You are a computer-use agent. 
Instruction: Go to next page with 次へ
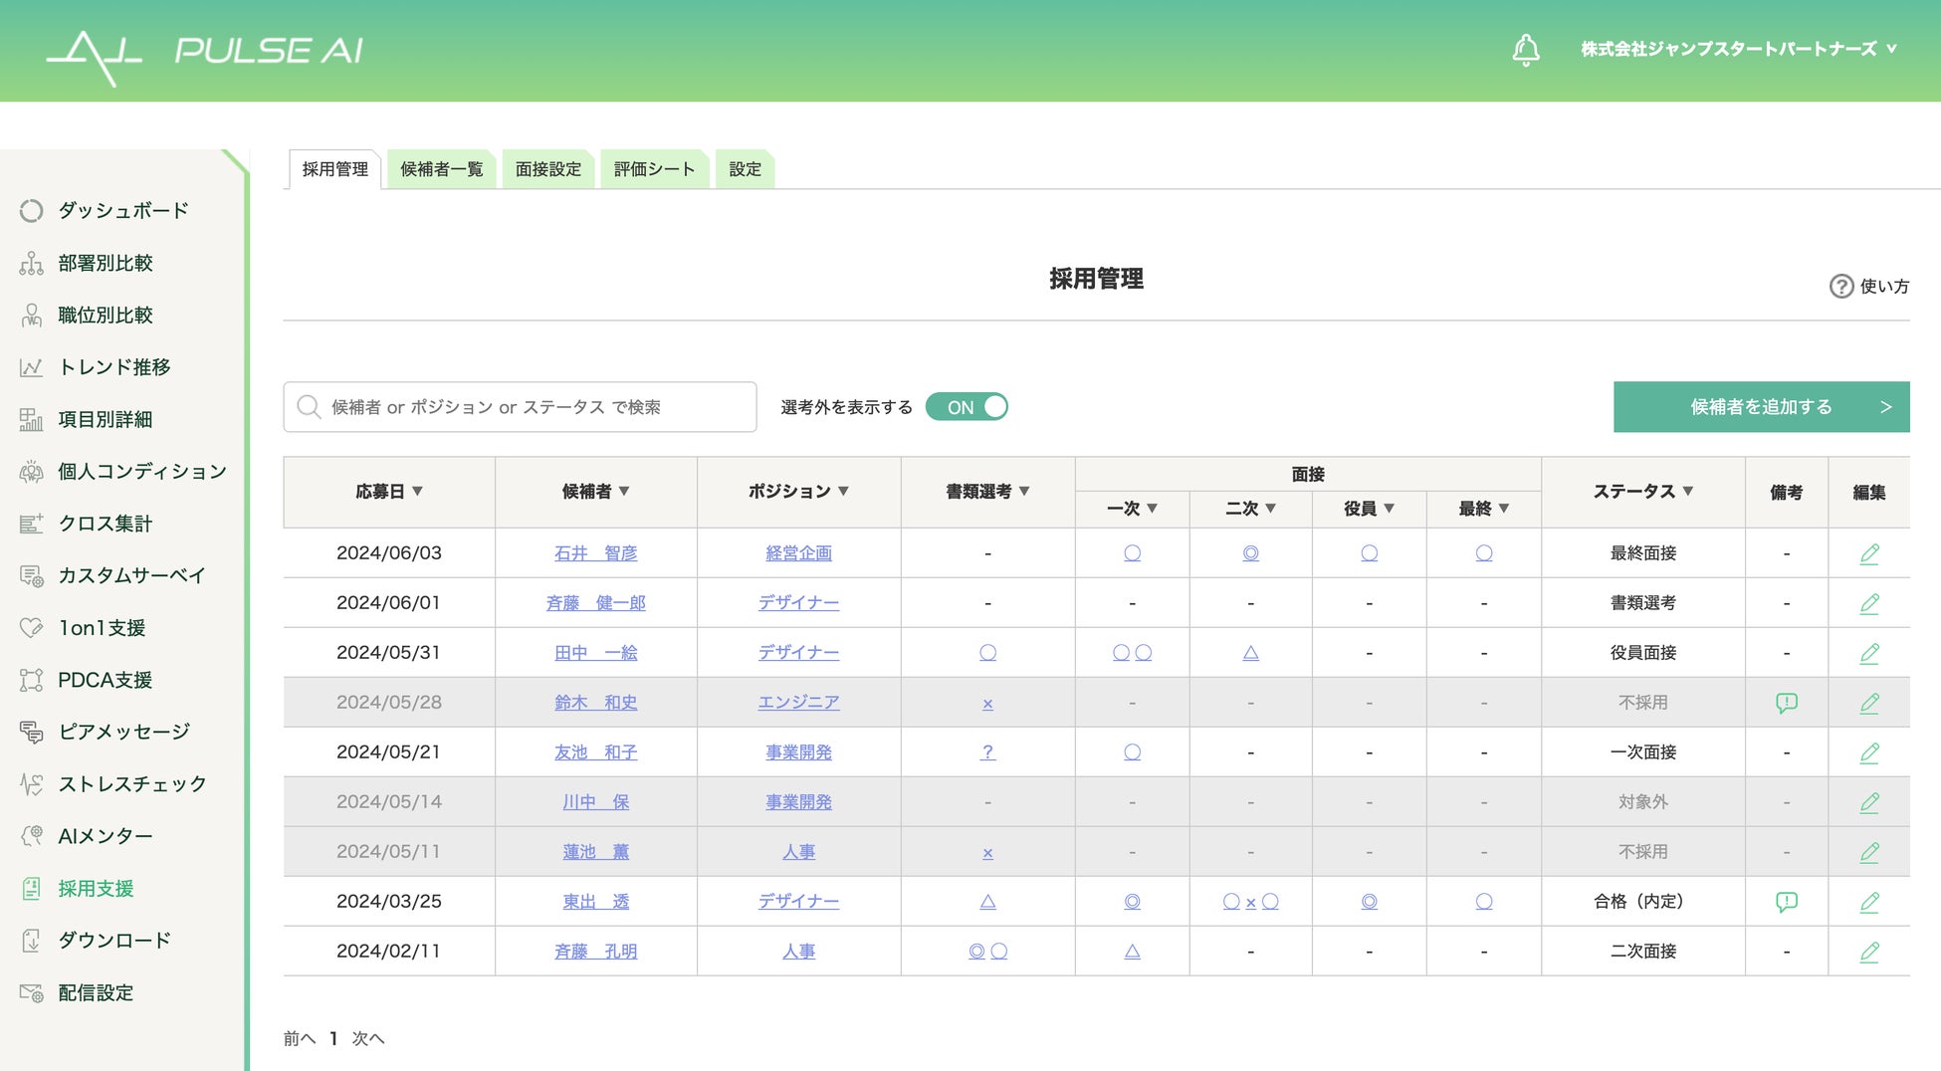tap(367, 1038)
